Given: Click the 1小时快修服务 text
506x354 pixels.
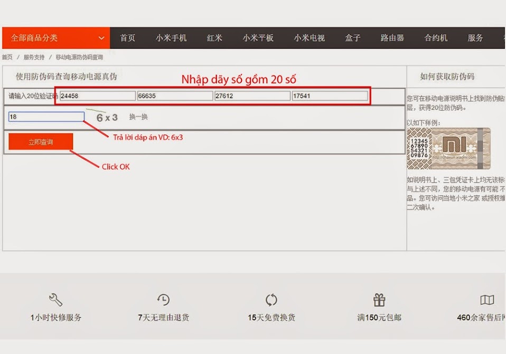Looking at the screenshot, I should pyautogui.click(x=56, y=318).
